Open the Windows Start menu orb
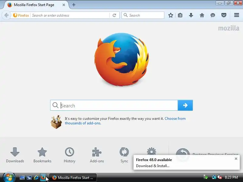 (9, 177)
